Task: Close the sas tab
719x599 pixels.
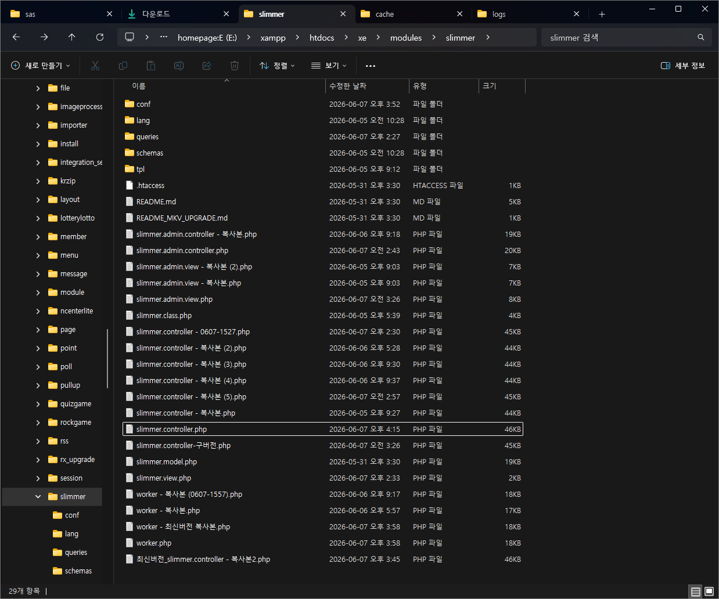Action: coord(109,14)
